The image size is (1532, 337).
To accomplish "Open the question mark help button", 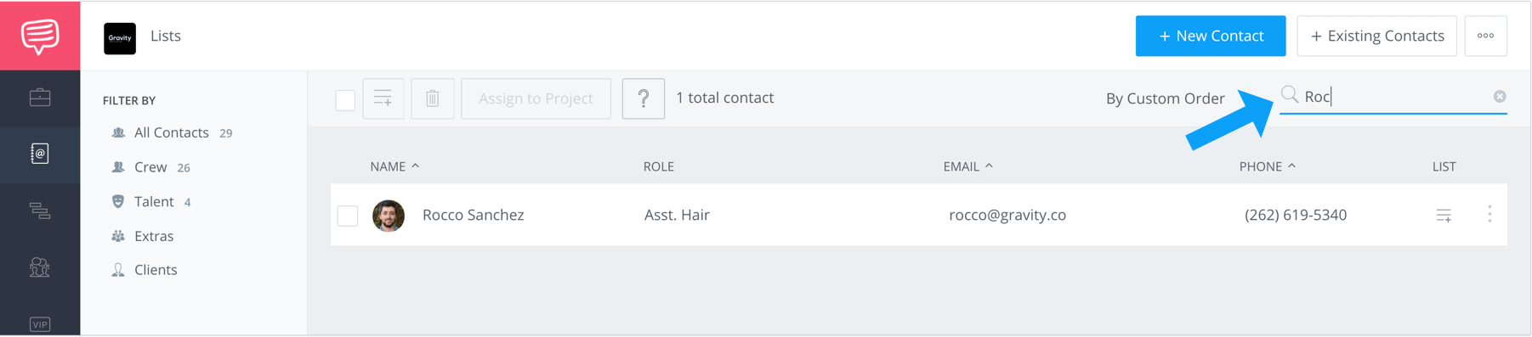I will tap(644, 98).
